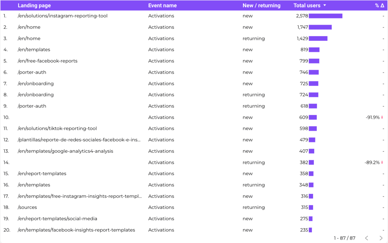Click the bar next to 1,429

[318, 39]
